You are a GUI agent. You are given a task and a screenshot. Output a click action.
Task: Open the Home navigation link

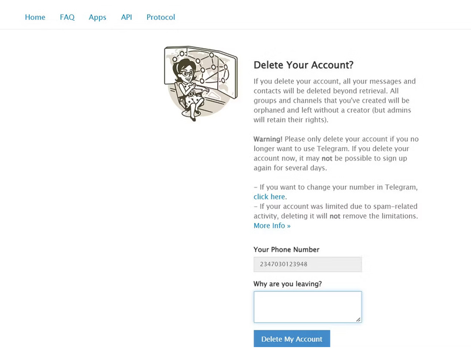[x=35, y=17]
